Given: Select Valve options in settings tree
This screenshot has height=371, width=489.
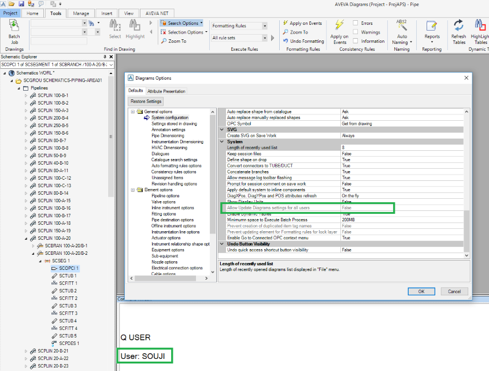Looking at the screenshot, I should coord(164,202).
